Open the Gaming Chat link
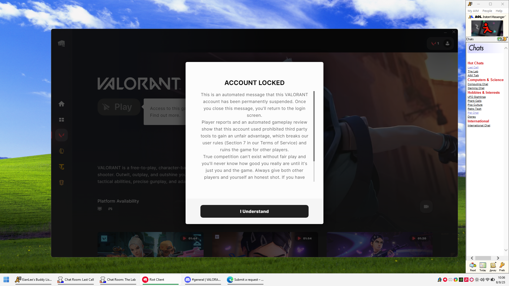Viewport: 509px width, 286px height. 476,88
